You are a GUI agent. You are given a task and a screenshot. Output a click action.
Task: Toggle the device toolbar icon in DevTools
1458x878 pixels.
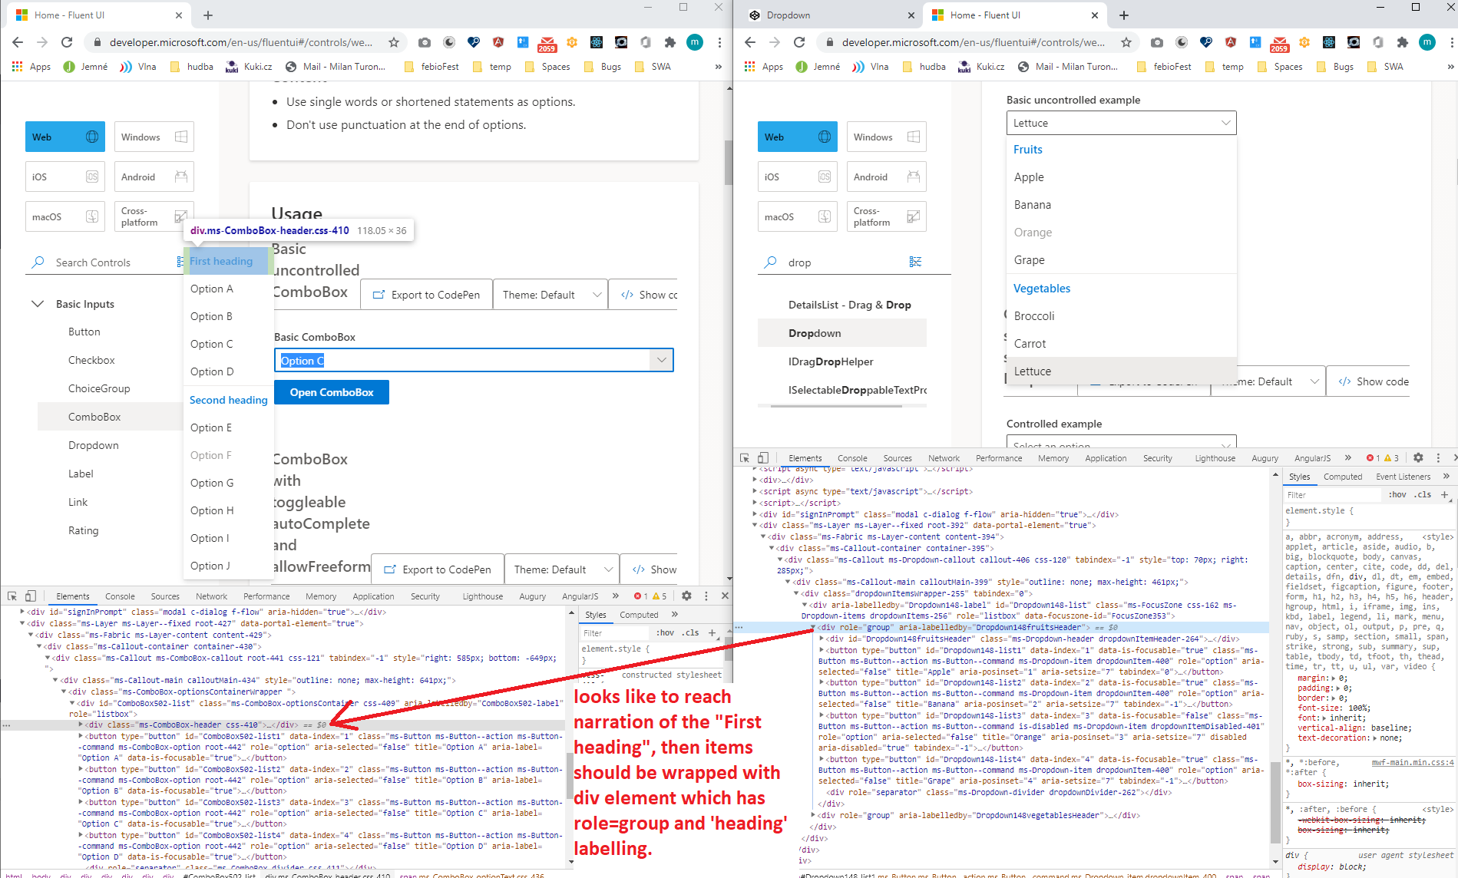tap(31, 596)
